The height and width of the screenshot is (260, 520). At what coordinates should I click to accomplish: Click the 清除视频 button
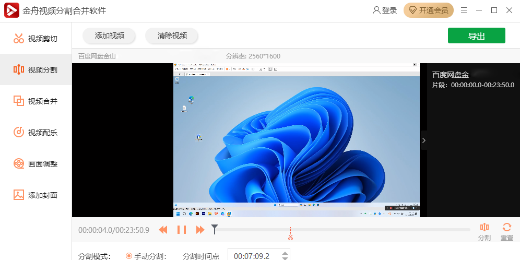pos(172,36)
